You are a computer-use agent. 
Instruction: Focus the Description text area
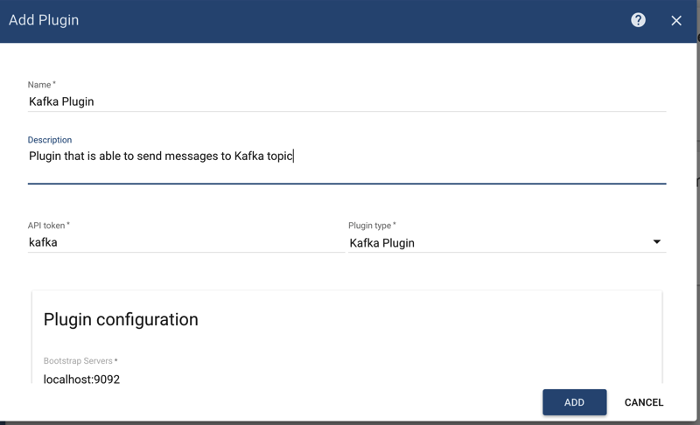click(346, 163)
